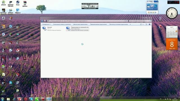Image resolution: width=180 pixels, height=101 pixels.
Task: Click Просмотр состояния подключения
Action: [x=118, y=24]
